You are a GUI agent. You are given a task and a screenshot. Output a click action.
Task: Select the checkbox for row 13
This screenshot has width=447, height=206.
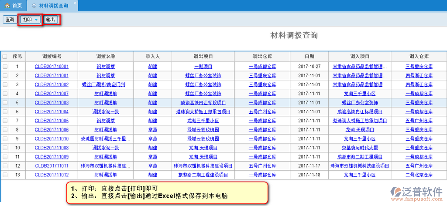click(5, 175)
